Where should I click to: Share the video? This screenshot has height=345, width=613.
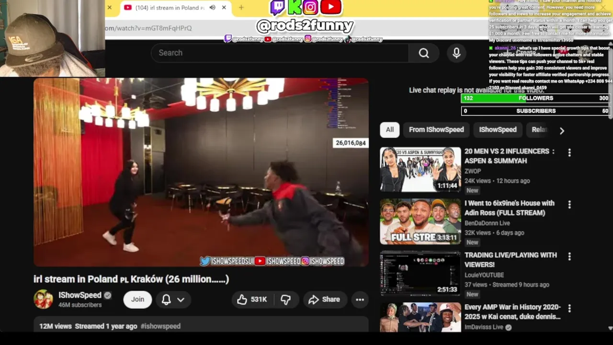(x=324, y=299)
